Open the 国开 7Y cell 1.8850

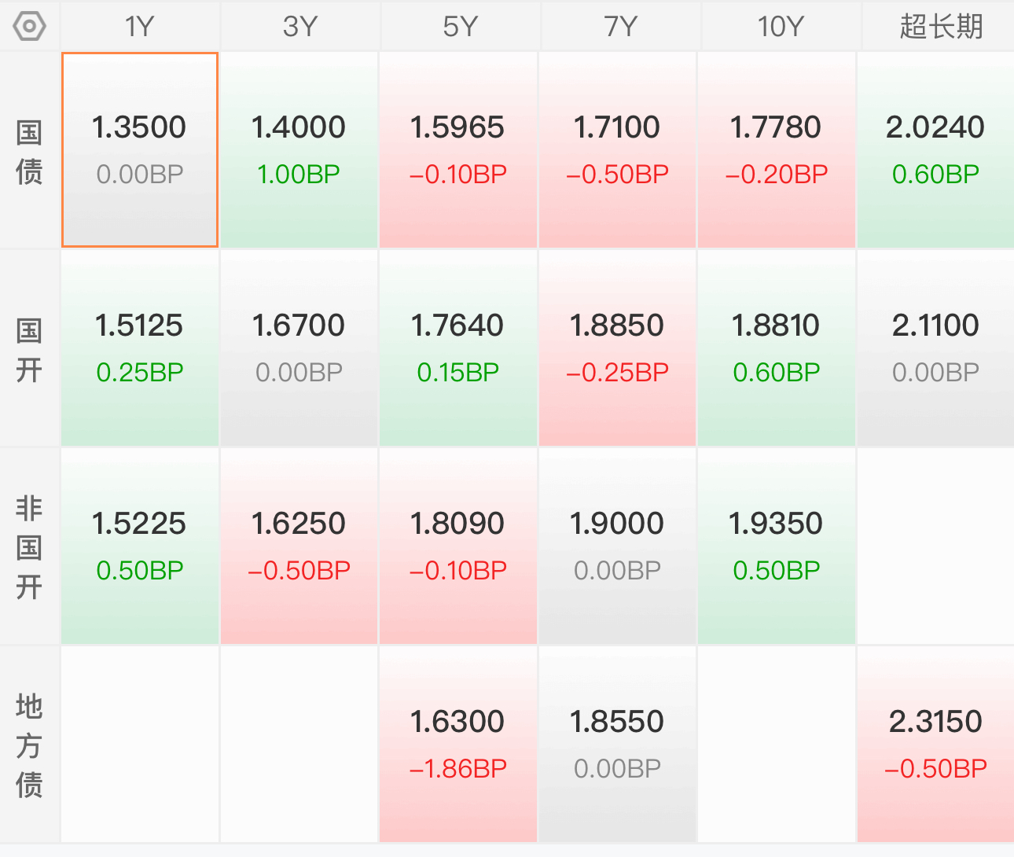point(618,348)
